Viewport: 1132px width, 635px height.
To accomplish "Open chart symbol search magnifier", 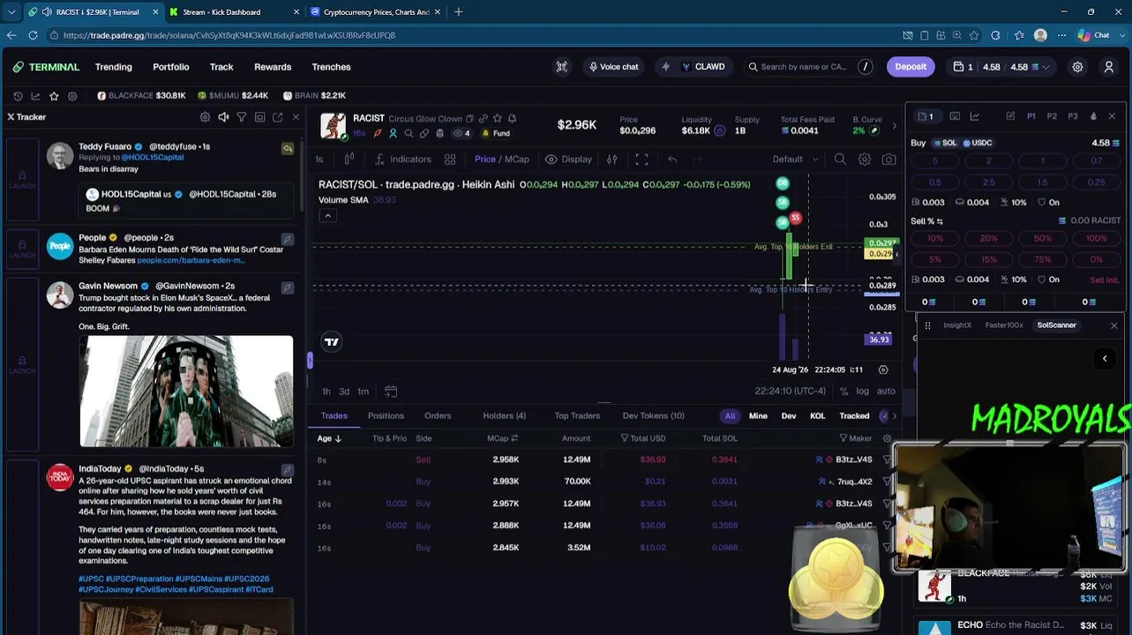I will 840,160.
